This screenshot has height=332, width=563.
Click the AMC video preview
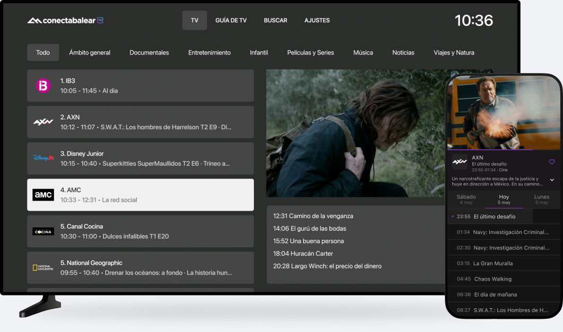coord(356,133)
